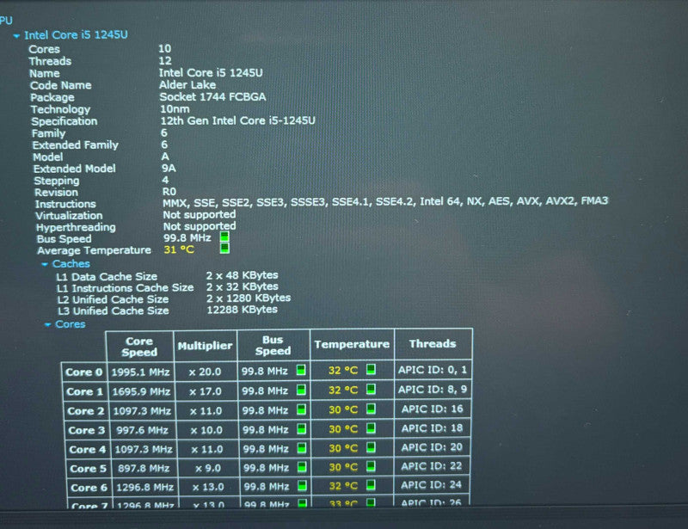Click the Specification value 12th Gen Intel Core i5-1245U
The width and height of the screenshot is (688, 529).
point(237,120)
